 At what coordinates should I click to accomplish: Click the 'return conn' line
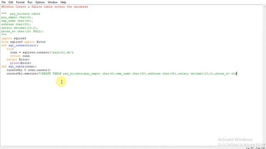click(20, 56)
